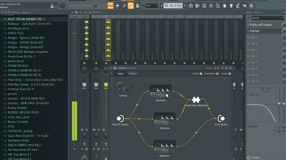The height and width of the screenshot is (160, 286).
Task: Open Fruity soft clipper plugin
Action: point(261,25)
